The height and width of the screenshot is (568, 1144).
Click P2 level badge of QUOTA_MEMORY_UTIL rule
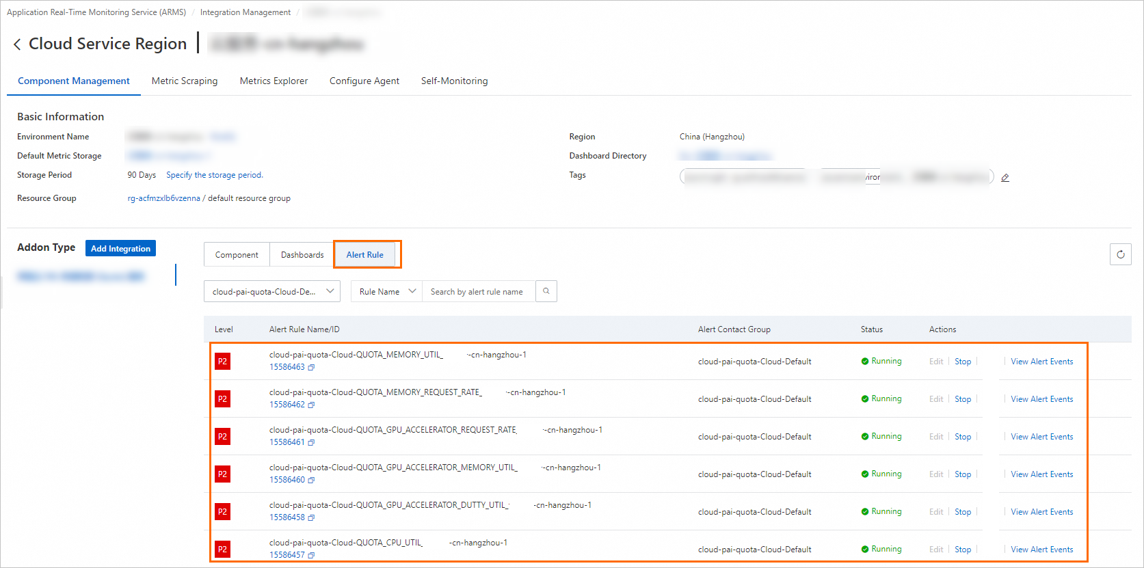[x=222, y=362]
